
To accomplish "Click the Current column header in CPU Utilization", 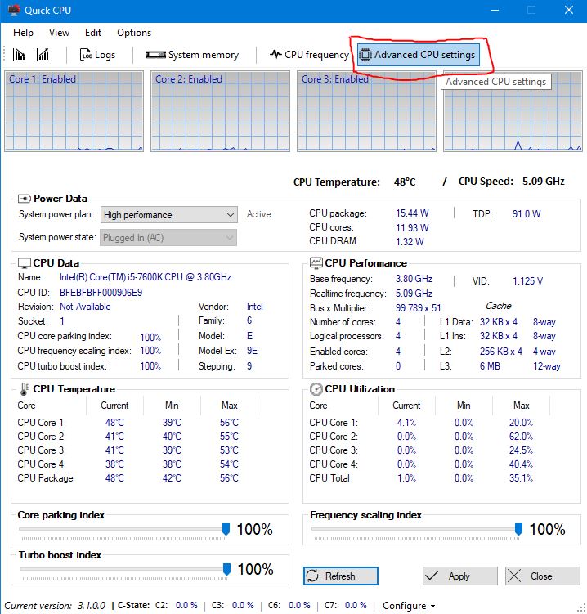I will 406,406.
